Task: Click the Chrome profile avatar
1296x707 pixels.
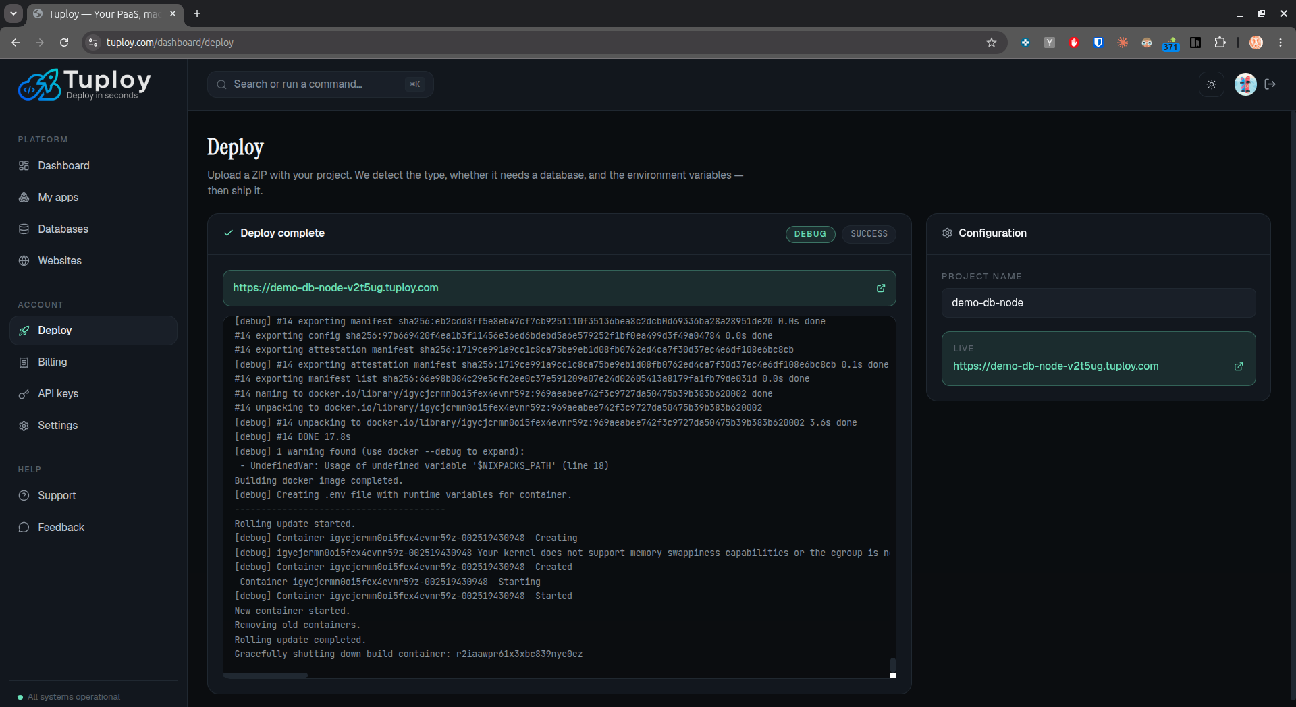Action: [x=1256, y=43]
